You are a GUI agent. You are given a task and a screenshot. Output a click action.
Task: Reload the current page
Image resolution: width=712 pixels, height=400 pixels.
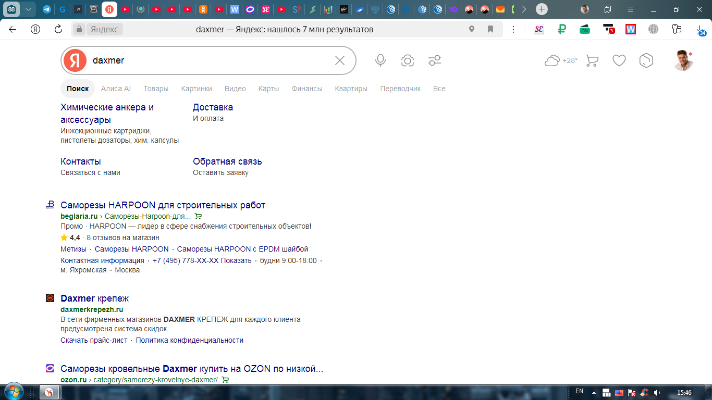(x=58, y=29)
